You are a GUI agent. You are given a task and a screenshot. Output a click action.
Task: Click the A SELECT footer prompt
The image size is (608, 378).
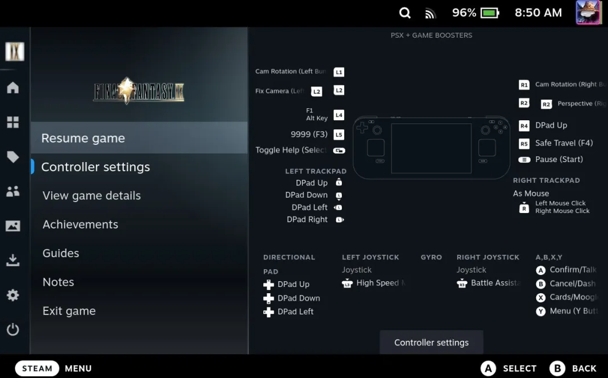(x=509, y=368)
